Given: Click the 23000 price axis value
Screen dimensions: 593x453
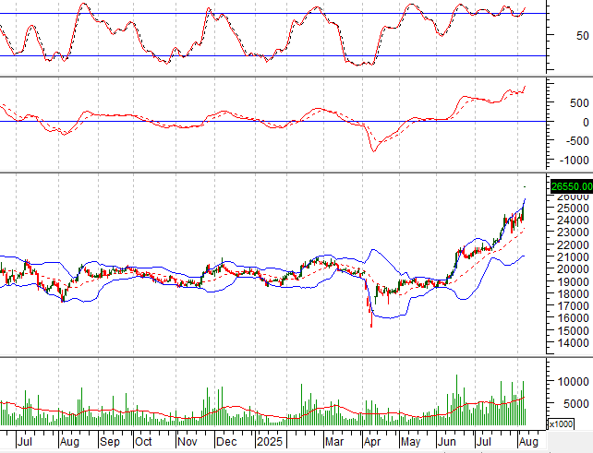Looking at the screenshot, I should [573, 232].
